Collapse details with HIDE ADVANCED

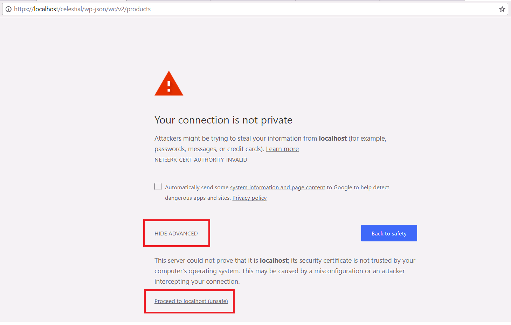pyautogui.click(x=176, y=234)
